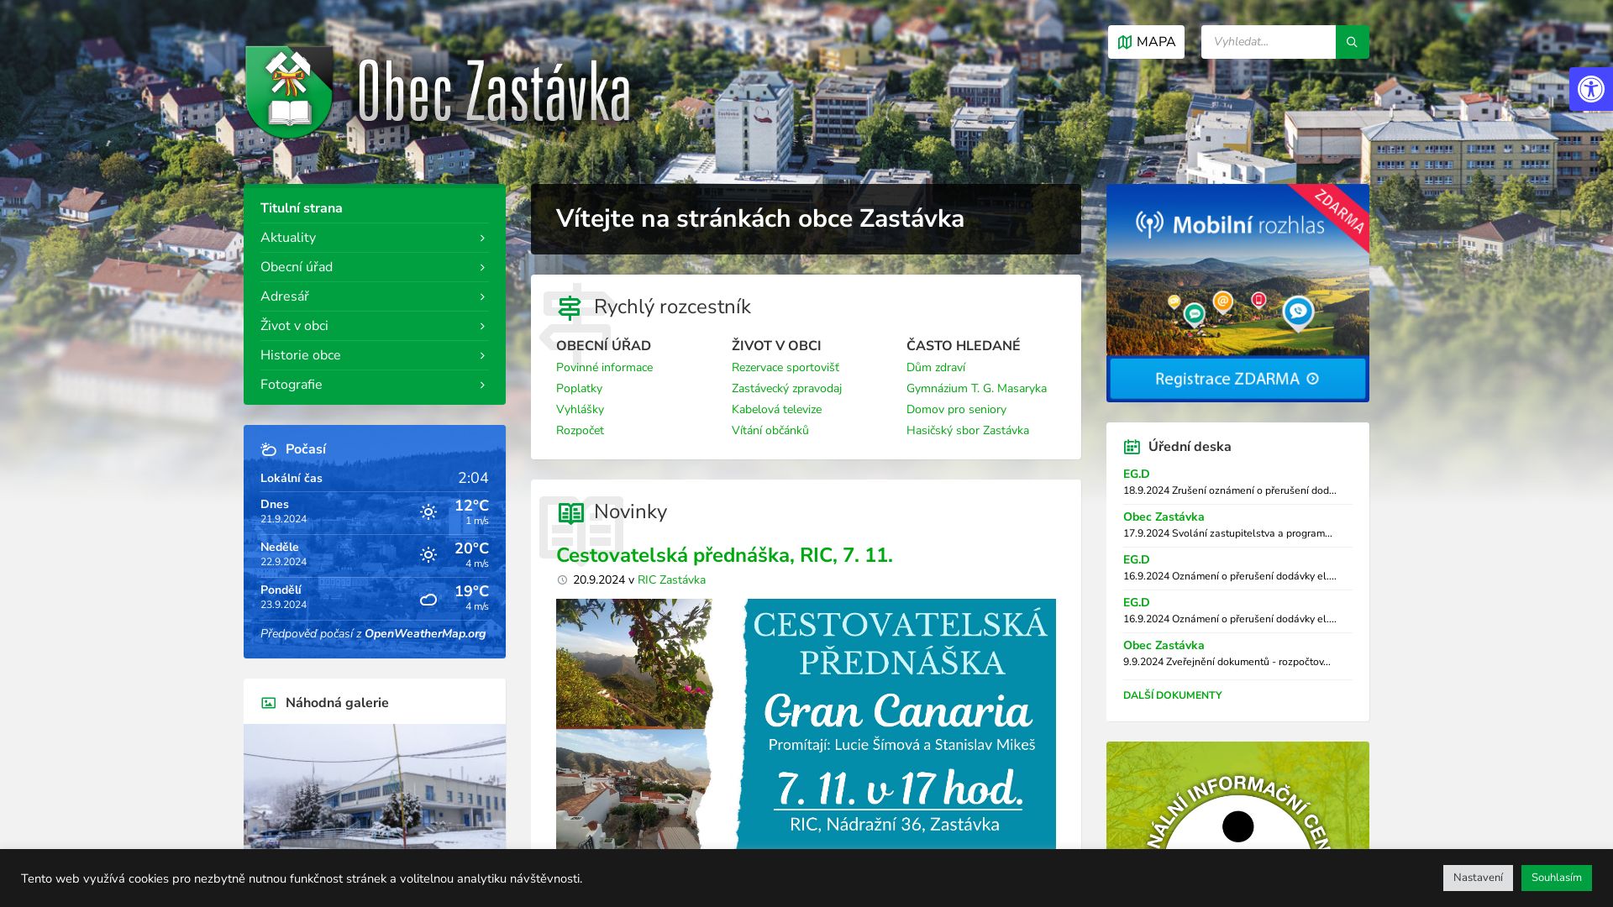Click the sun icon for Dnes forecast
Viewport: 1613px width, 907px height.
(x=428, y=512)
